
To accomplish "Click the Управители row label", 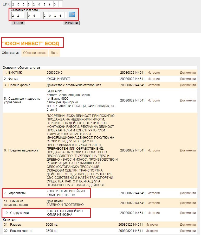I will [x=15, y=193].
